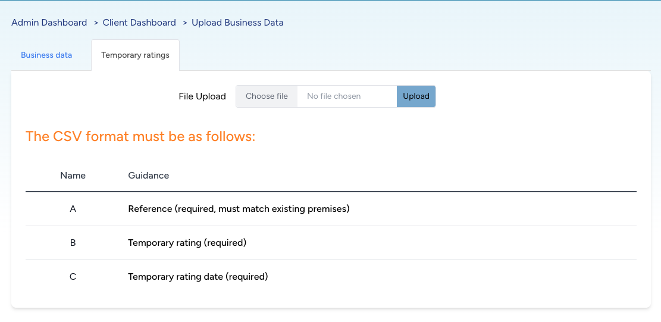Click second breadcrumb separator arrow

coord(184,23)
